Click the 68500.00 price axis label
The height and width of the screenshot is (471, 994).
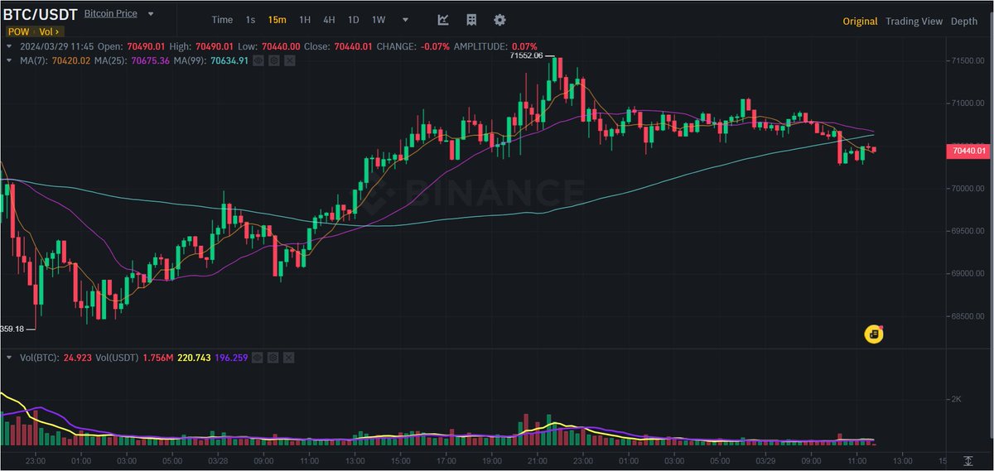tap(968, 316)
